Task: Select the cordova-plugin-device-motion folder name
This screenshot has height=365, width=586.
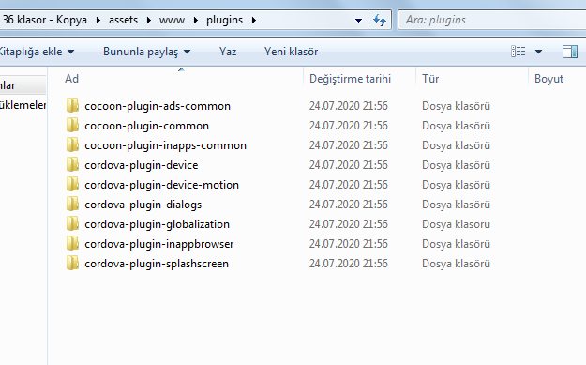Action: click(x=161, y=185)
